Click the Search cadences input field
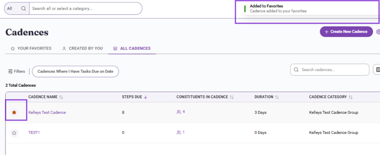The height and width of the screenshot is (155, 380). click(x=330, y=70)
